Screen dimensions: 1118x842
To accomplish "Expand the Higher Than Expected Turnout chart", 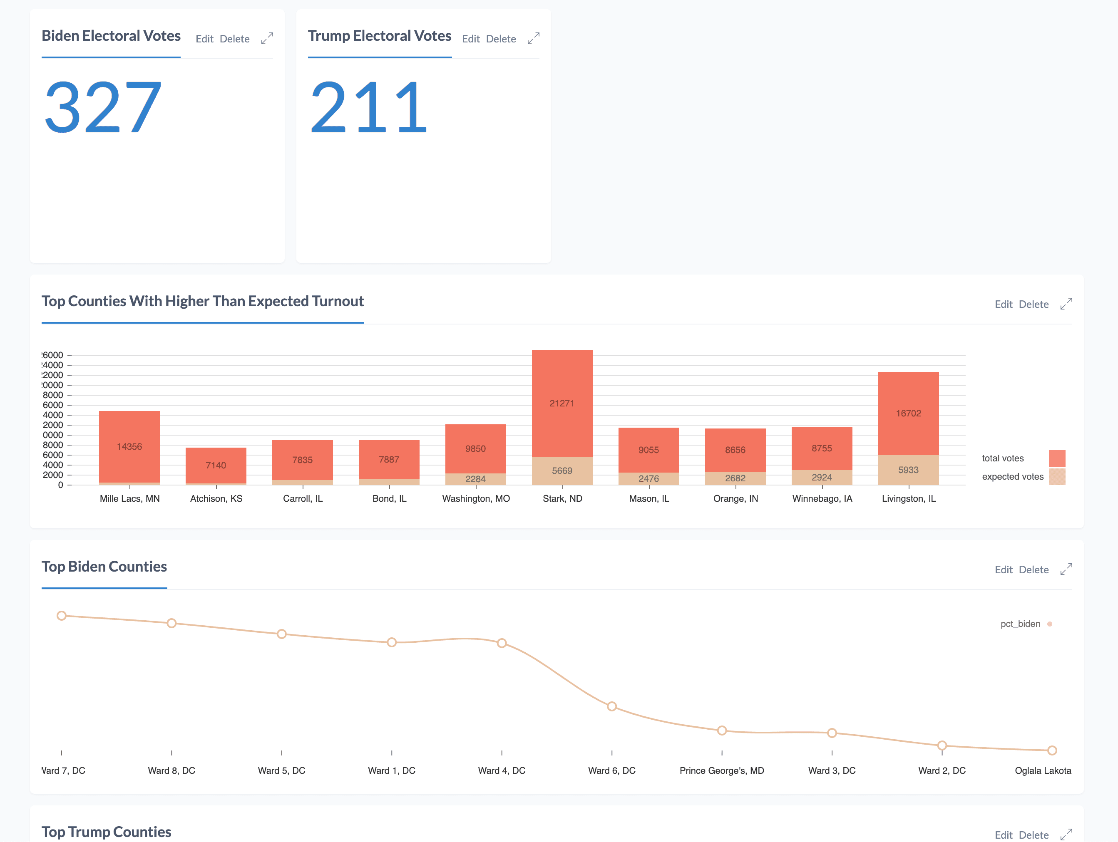I will pyautogui.click(x=1066, y=304).
